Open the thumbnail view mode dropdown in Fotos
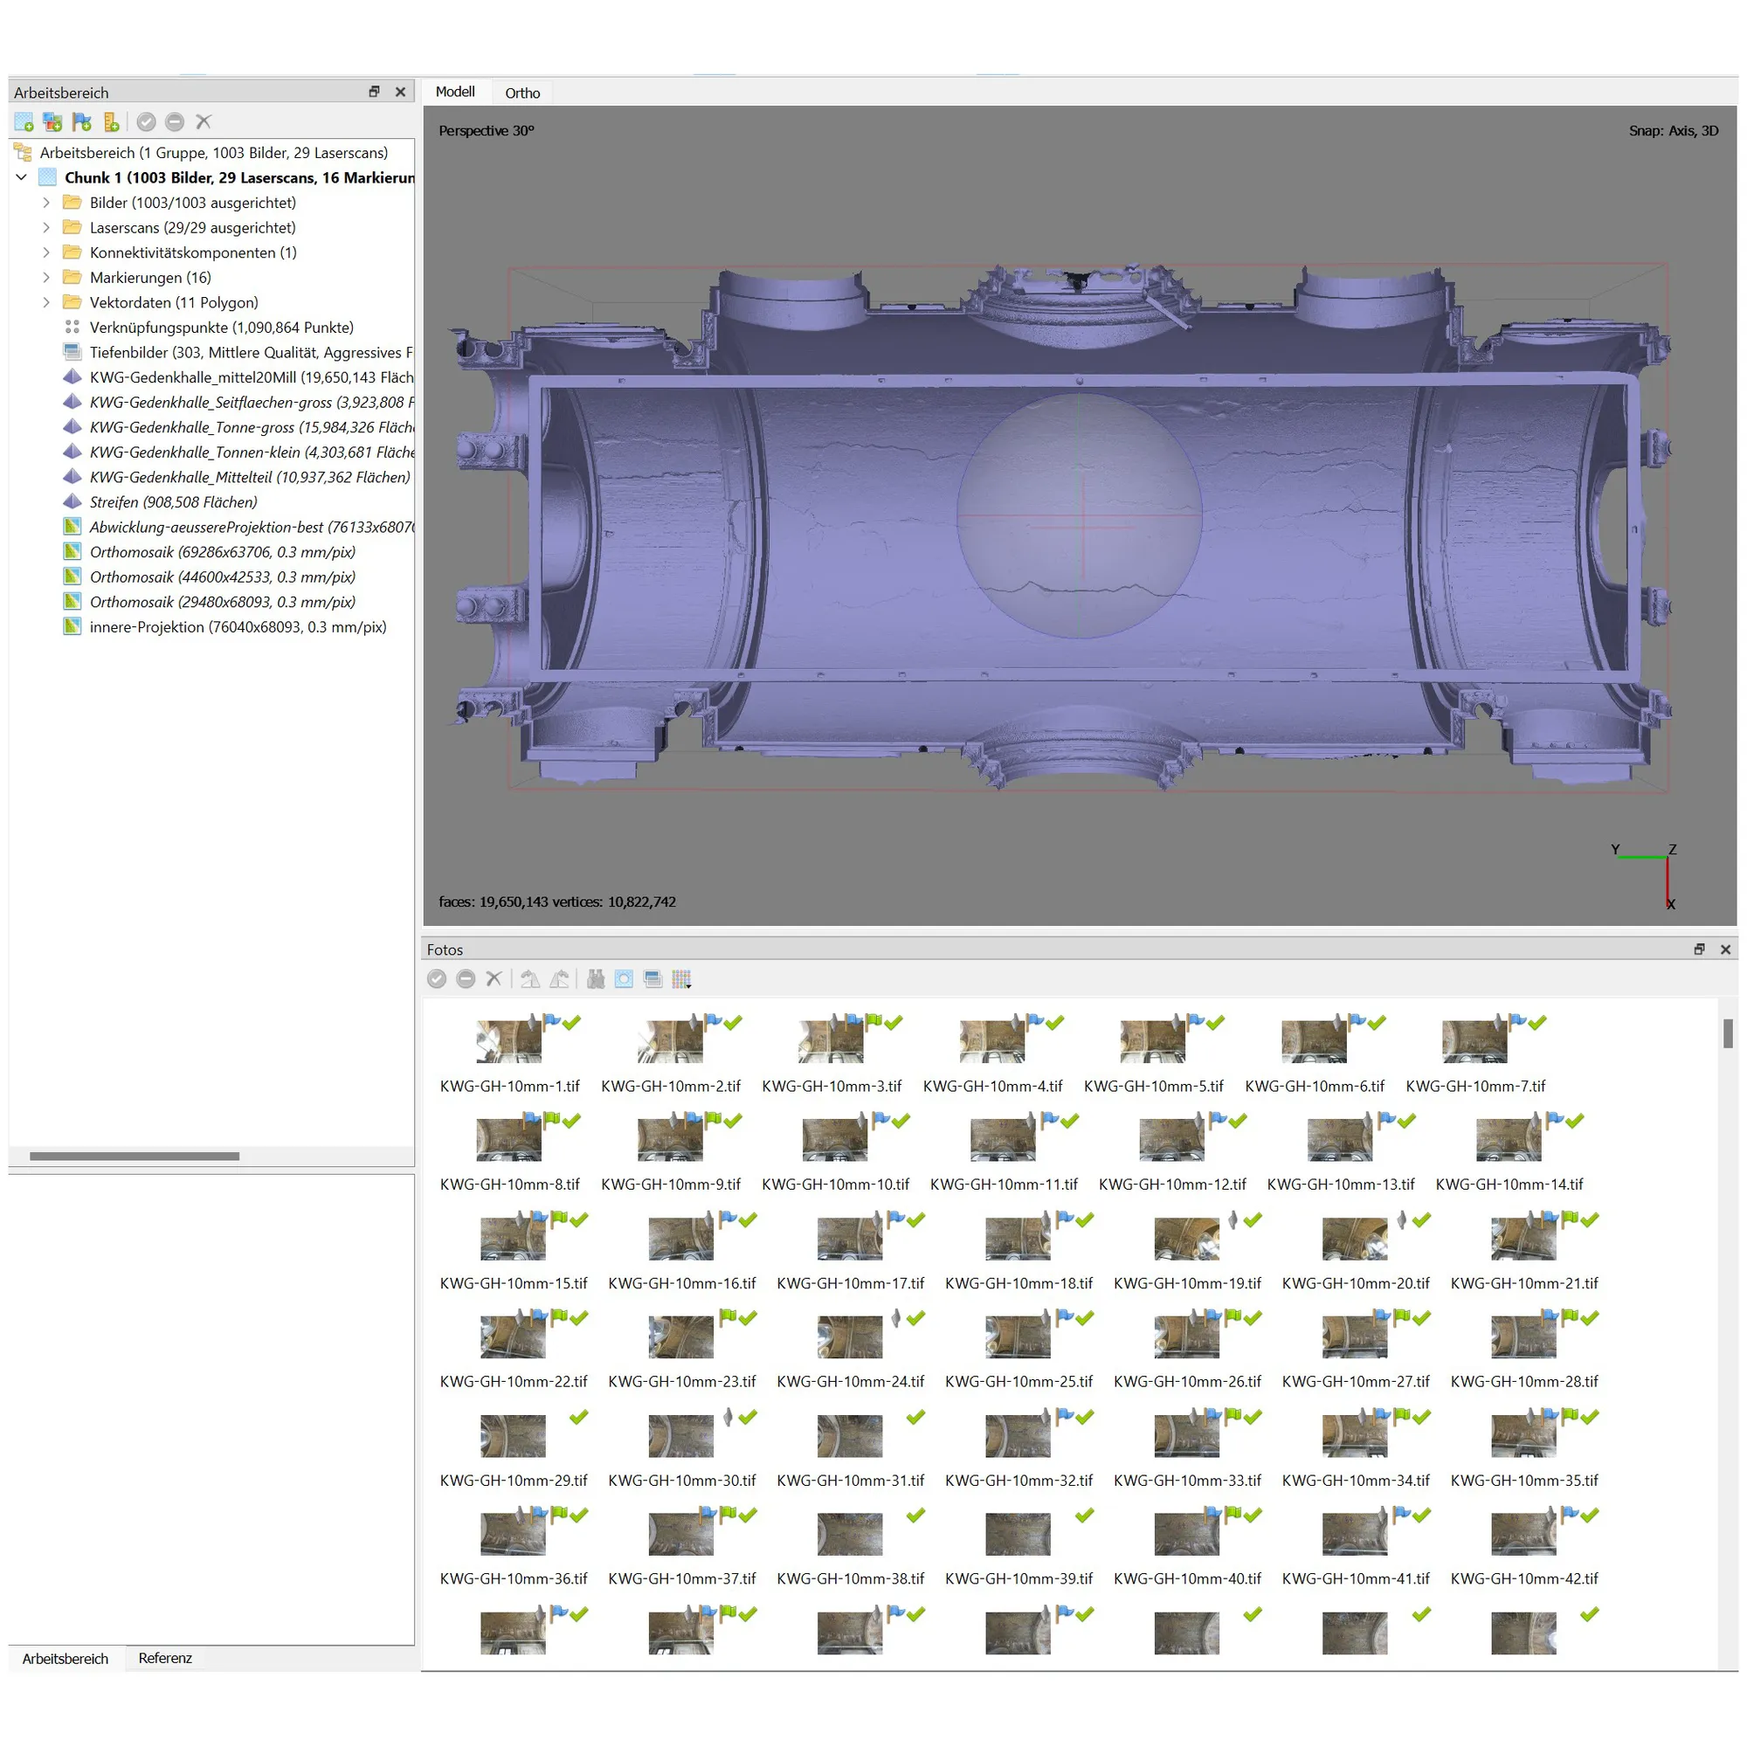The height and width of the screenshot is (1747, 1747). (682, 978)
